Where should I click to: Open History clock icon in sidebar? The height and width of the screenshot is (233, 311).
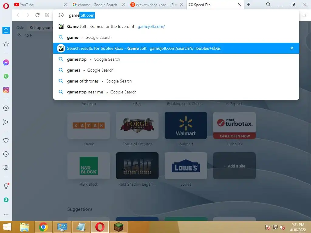6,154
